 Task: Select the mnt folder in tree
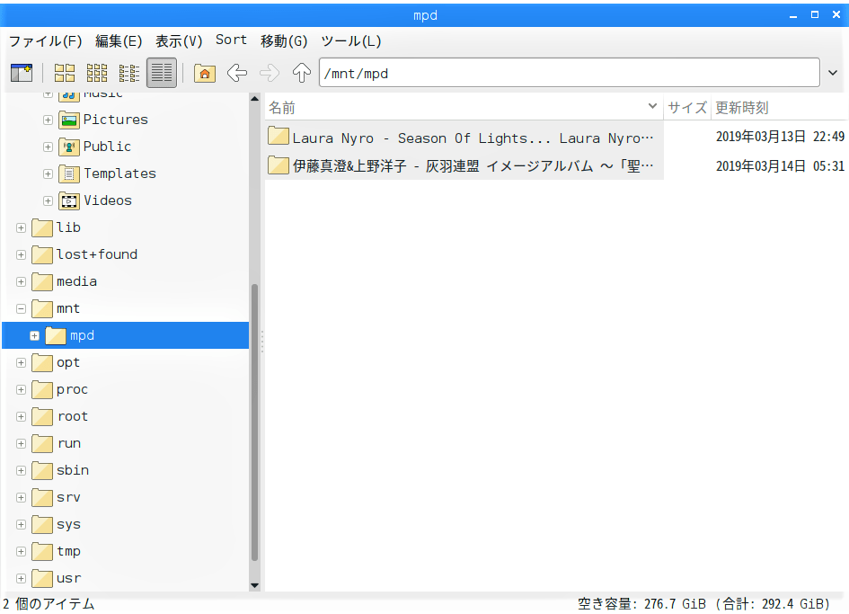(68, 308)
